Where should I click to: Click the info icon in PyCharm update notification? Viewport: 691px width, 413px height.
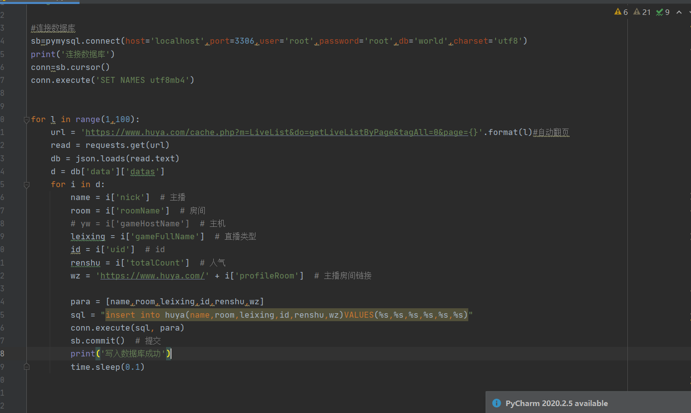coord(496,403)
